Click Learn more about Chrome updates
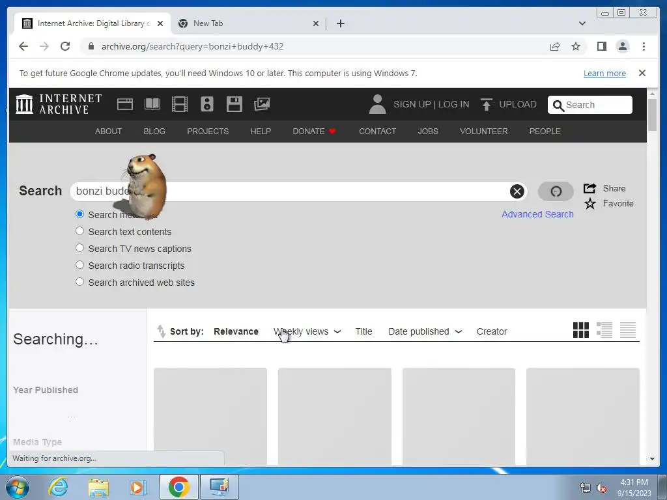 [604, 73]
